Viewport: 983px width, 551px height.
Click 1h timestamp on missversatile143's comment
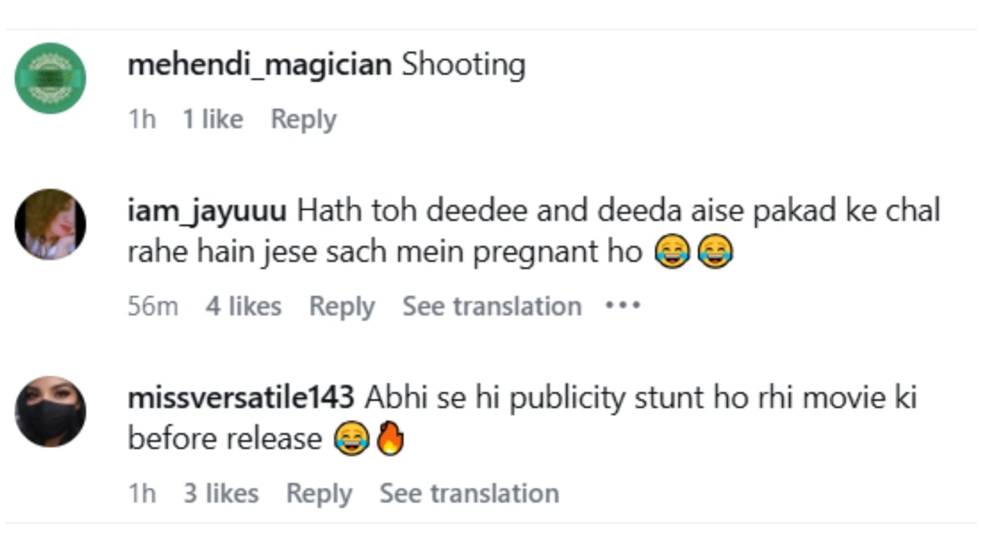pyautogui.click(x=142, y=493)
